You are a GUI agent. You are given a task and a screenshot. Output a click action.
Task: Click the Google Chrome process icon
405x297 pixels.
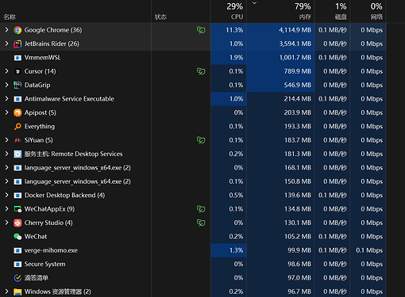tap(17, 30)
